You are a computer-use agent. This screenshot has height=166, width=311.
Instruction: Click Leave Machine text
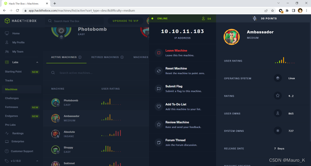click(x=176, y=50)
